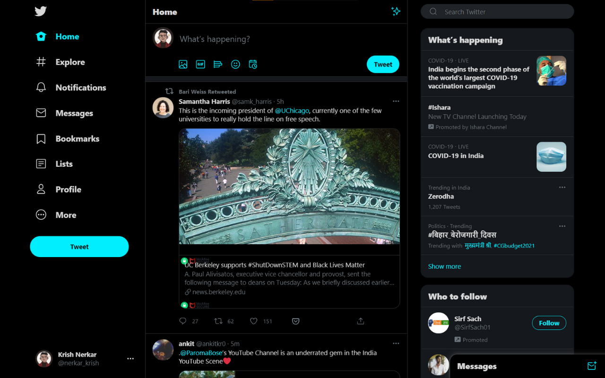Open options dots on ankit's tweet
The width and height of the screenshot is (605, 378).
[396, 344]
